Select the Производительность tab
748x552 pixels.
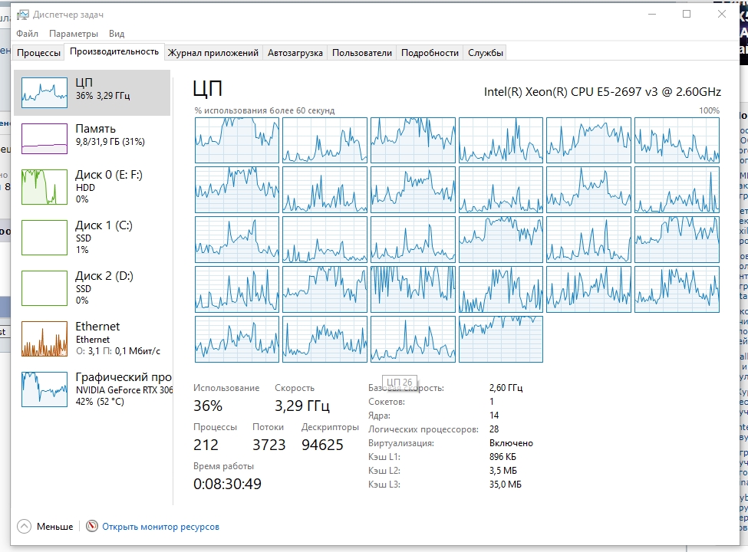pos(114,51)
